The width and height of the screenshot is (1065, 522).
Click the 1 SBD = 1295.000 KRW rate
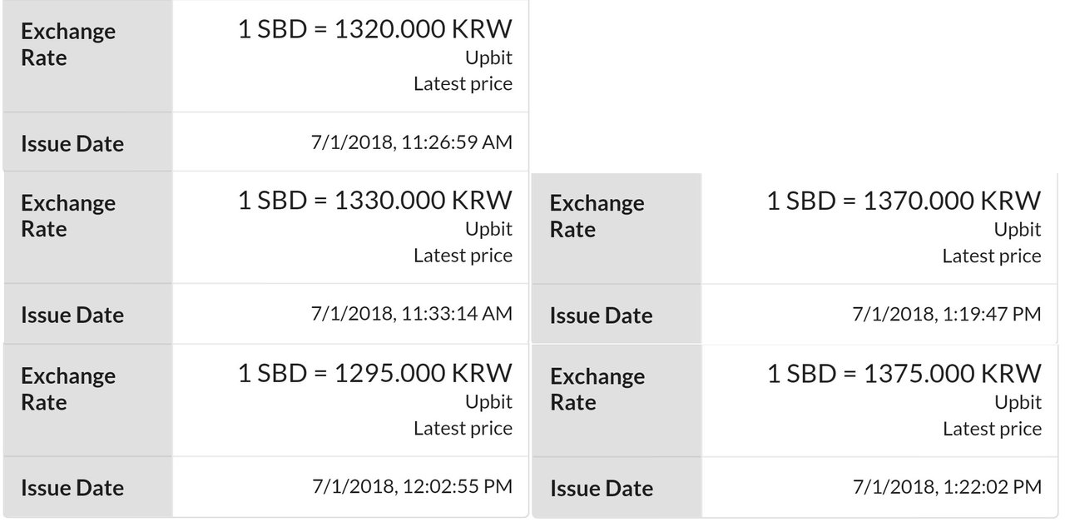(x=375, y=373)
